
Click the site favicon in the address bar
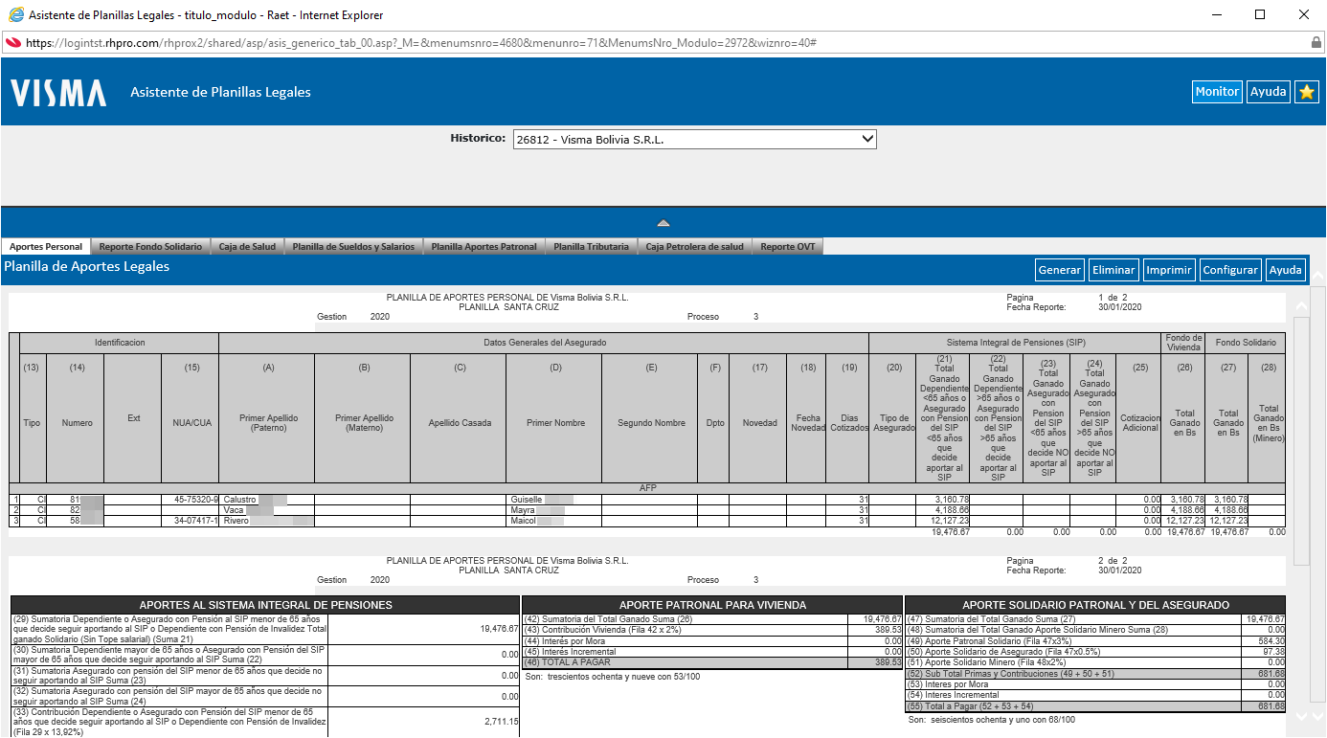(x=13, y=43)
